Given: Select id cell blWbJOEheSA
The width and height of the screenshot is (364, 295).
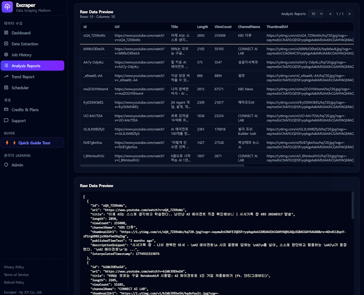Looking at the screenshot, I should (94, 49).
